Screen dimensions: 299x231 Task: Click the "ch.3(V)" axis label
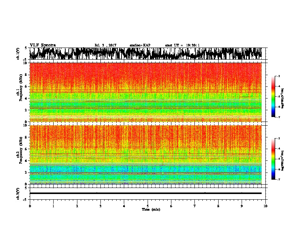18,194
